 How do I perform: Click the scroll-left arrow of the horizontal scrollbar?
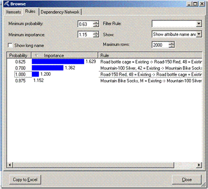(10, 165)
